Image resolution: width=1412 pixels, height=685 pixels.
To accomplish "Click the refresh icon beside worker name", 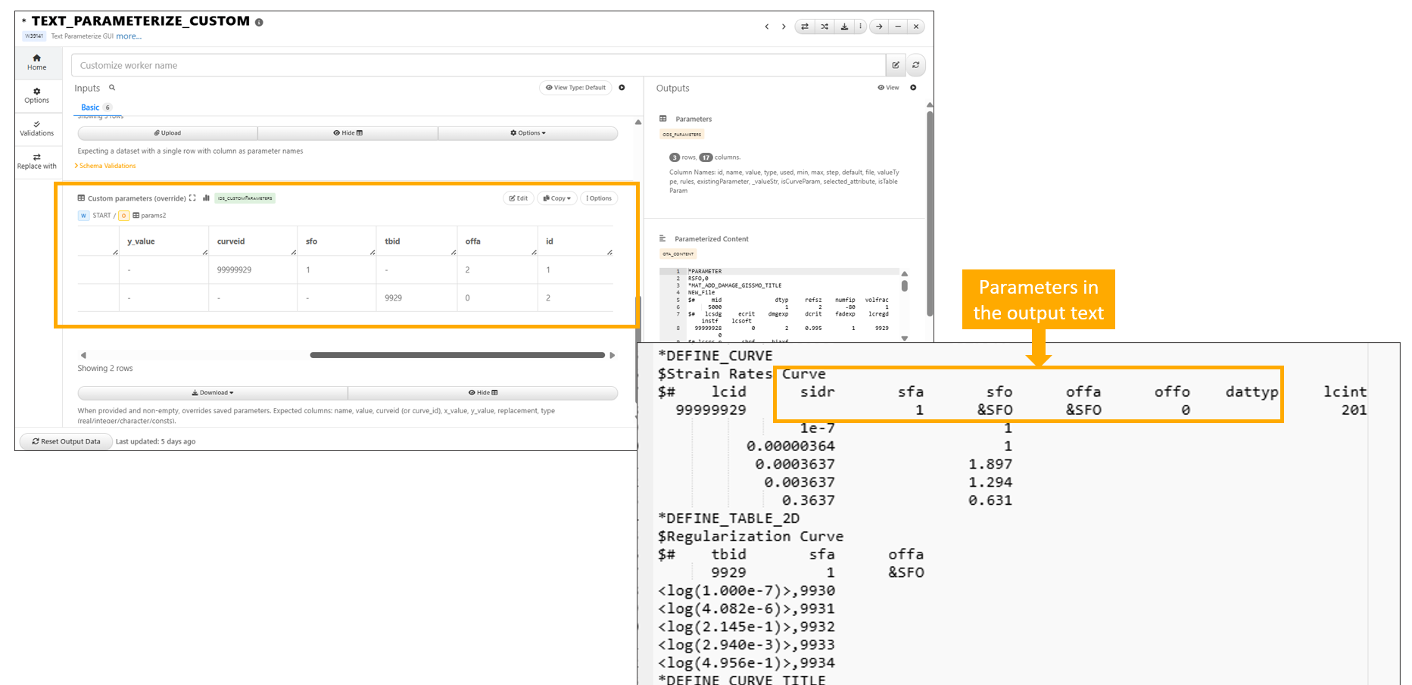I will 916,65.
